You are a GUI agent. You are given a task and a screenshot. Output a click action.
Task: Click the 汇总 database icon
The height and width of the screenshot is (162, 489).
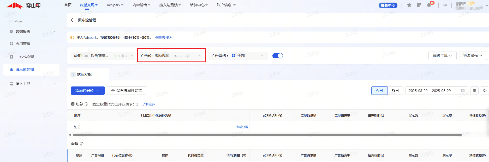(73, 104)
